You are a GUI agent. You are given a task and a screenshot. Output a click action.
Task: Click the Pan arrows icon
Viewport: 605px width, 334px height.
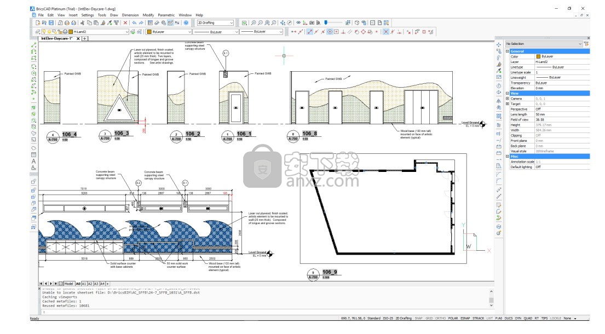click(283, 23)
